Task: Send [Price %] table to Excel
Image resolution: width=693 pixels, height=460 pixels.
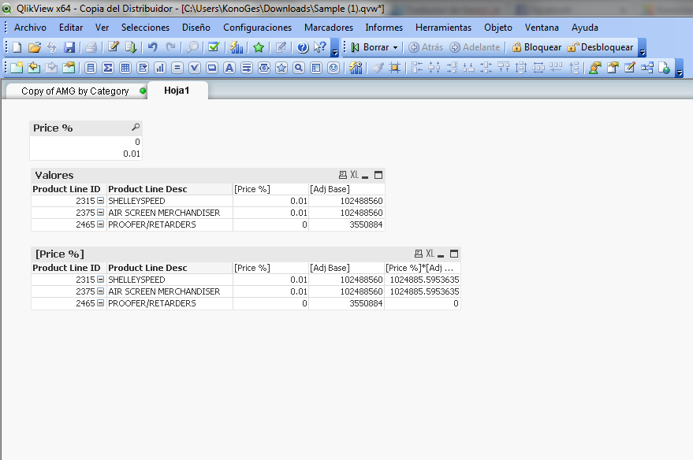Action: 430,254
